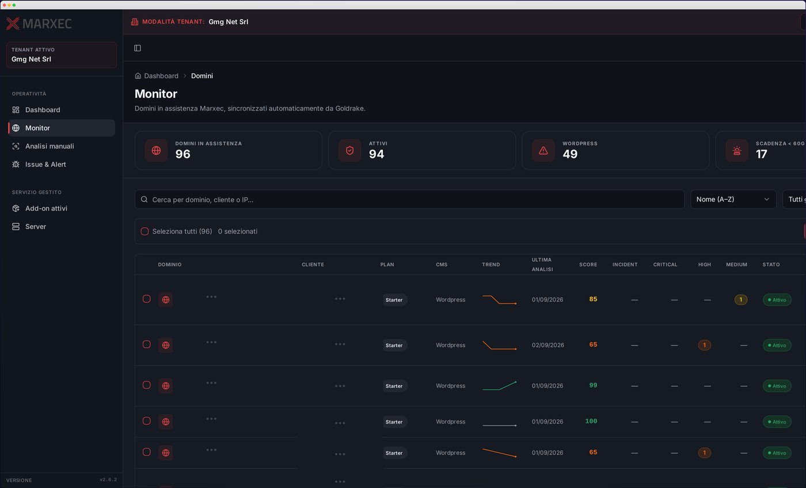This screenshot has width=806, height=488.
Task: Click the magnifier icon in search field
Action: (x=145, y=200)
